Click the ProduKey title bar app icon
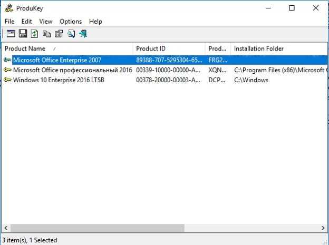 pyautogui.click(x=9, y=8)
